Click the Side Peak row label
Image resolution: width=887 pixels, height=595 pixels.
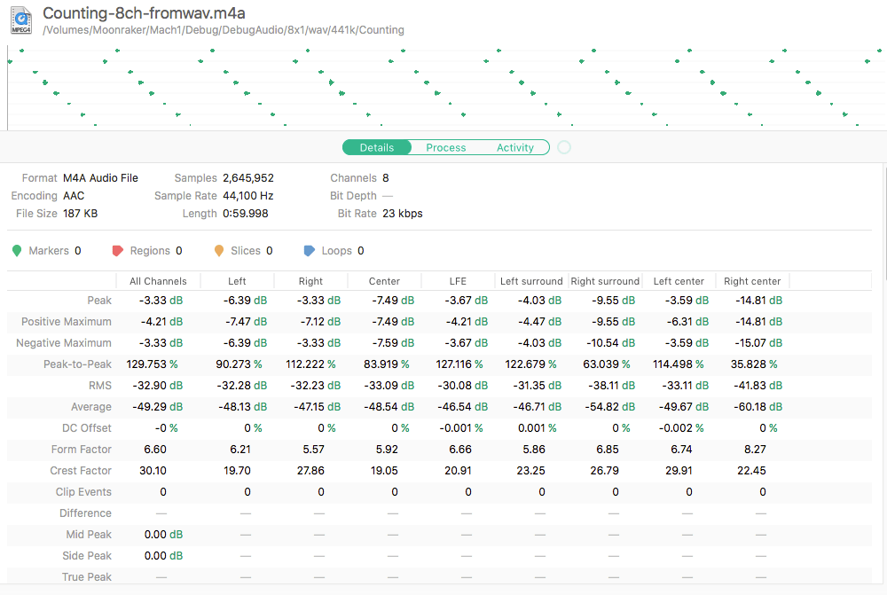pyautogui.click(x=87, y=556)
